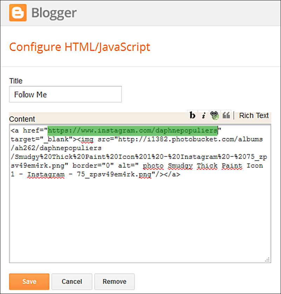This screenshot has height=294, width=281.
Task: Remove this HTML/JavaScript gadget
Action: [115, 282]
